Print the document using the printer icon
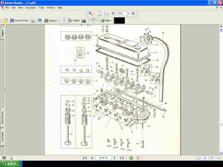The height and width of the screenshot is (167, 223). 33,21
